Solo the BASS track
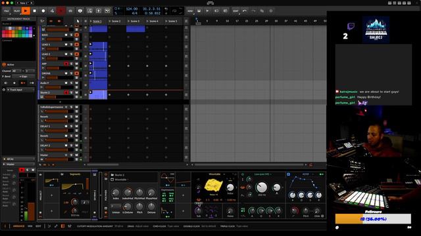The width and height of the screenshot is (421, 236). click(x=72, y=35)
